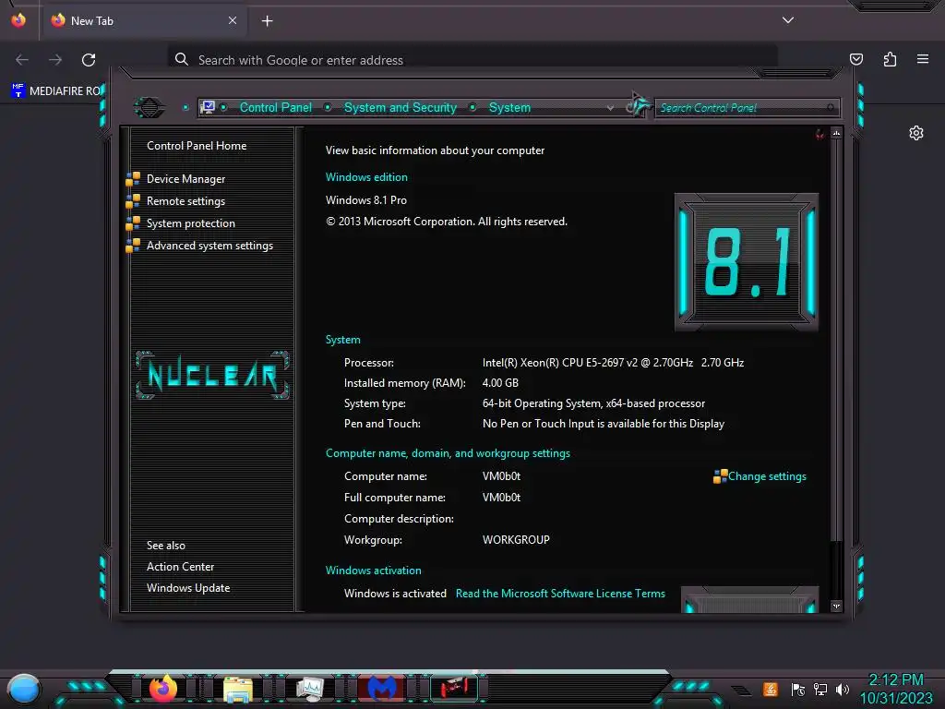This screenshot has height=709, width=945.
Task: Open a new Firefox tab with plus button
Action: [267, 21]
